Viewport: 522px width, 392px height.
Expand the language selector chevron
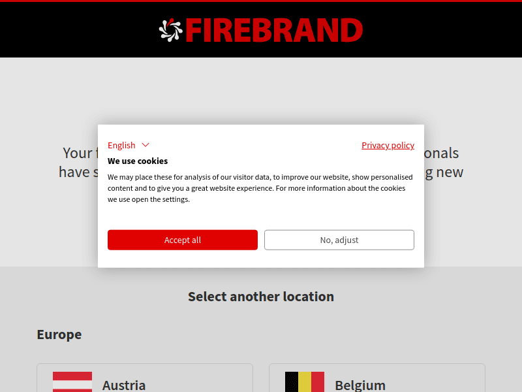(x=146, y=145)
